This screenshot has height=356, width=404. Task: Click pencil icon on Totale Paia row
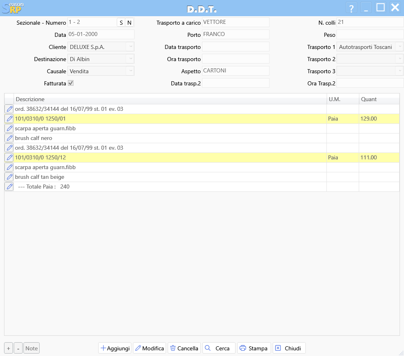pyautogui.click(x=9, y=186)
